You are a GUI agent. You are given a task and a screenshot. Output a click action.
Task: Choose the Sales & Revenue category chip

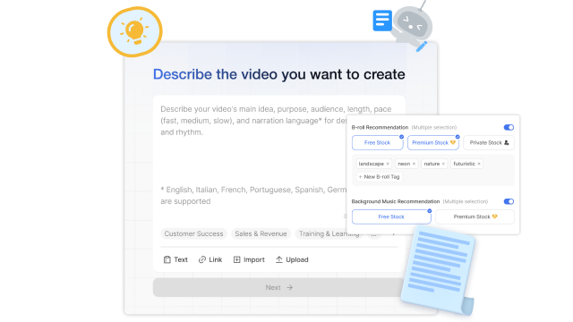coord(261,233)
